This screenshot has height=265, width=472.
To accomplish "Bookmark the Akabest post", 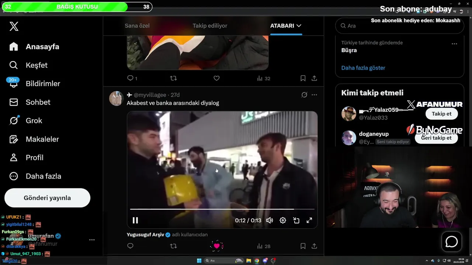I will click(x=303, y=246).
